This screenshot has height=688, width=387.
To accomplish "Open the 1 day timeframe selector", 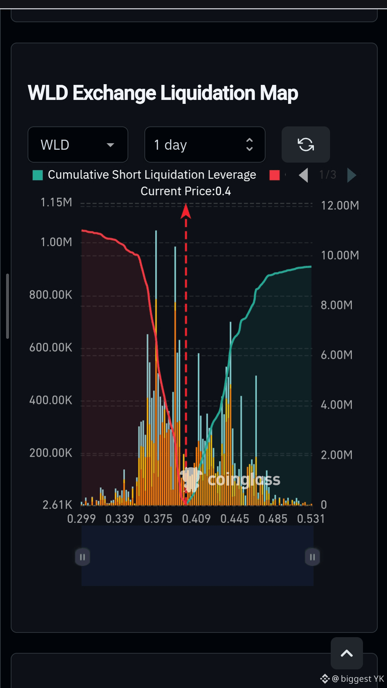I will tap(205, 145).
